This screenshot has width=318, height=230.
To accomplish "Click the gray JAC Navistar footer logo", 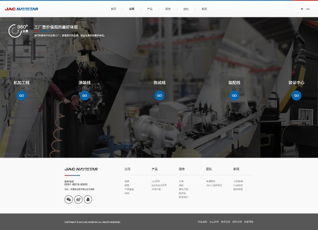I will 81,169.
